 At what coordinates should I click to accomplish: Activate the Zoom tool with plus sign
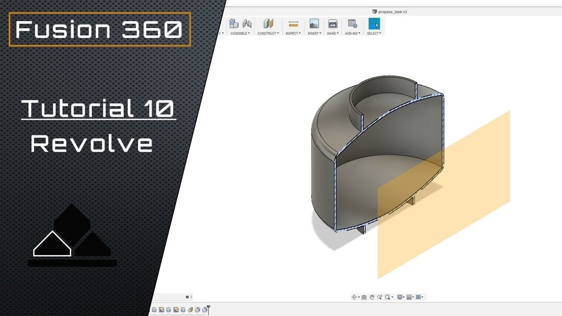tap(380, 297)
